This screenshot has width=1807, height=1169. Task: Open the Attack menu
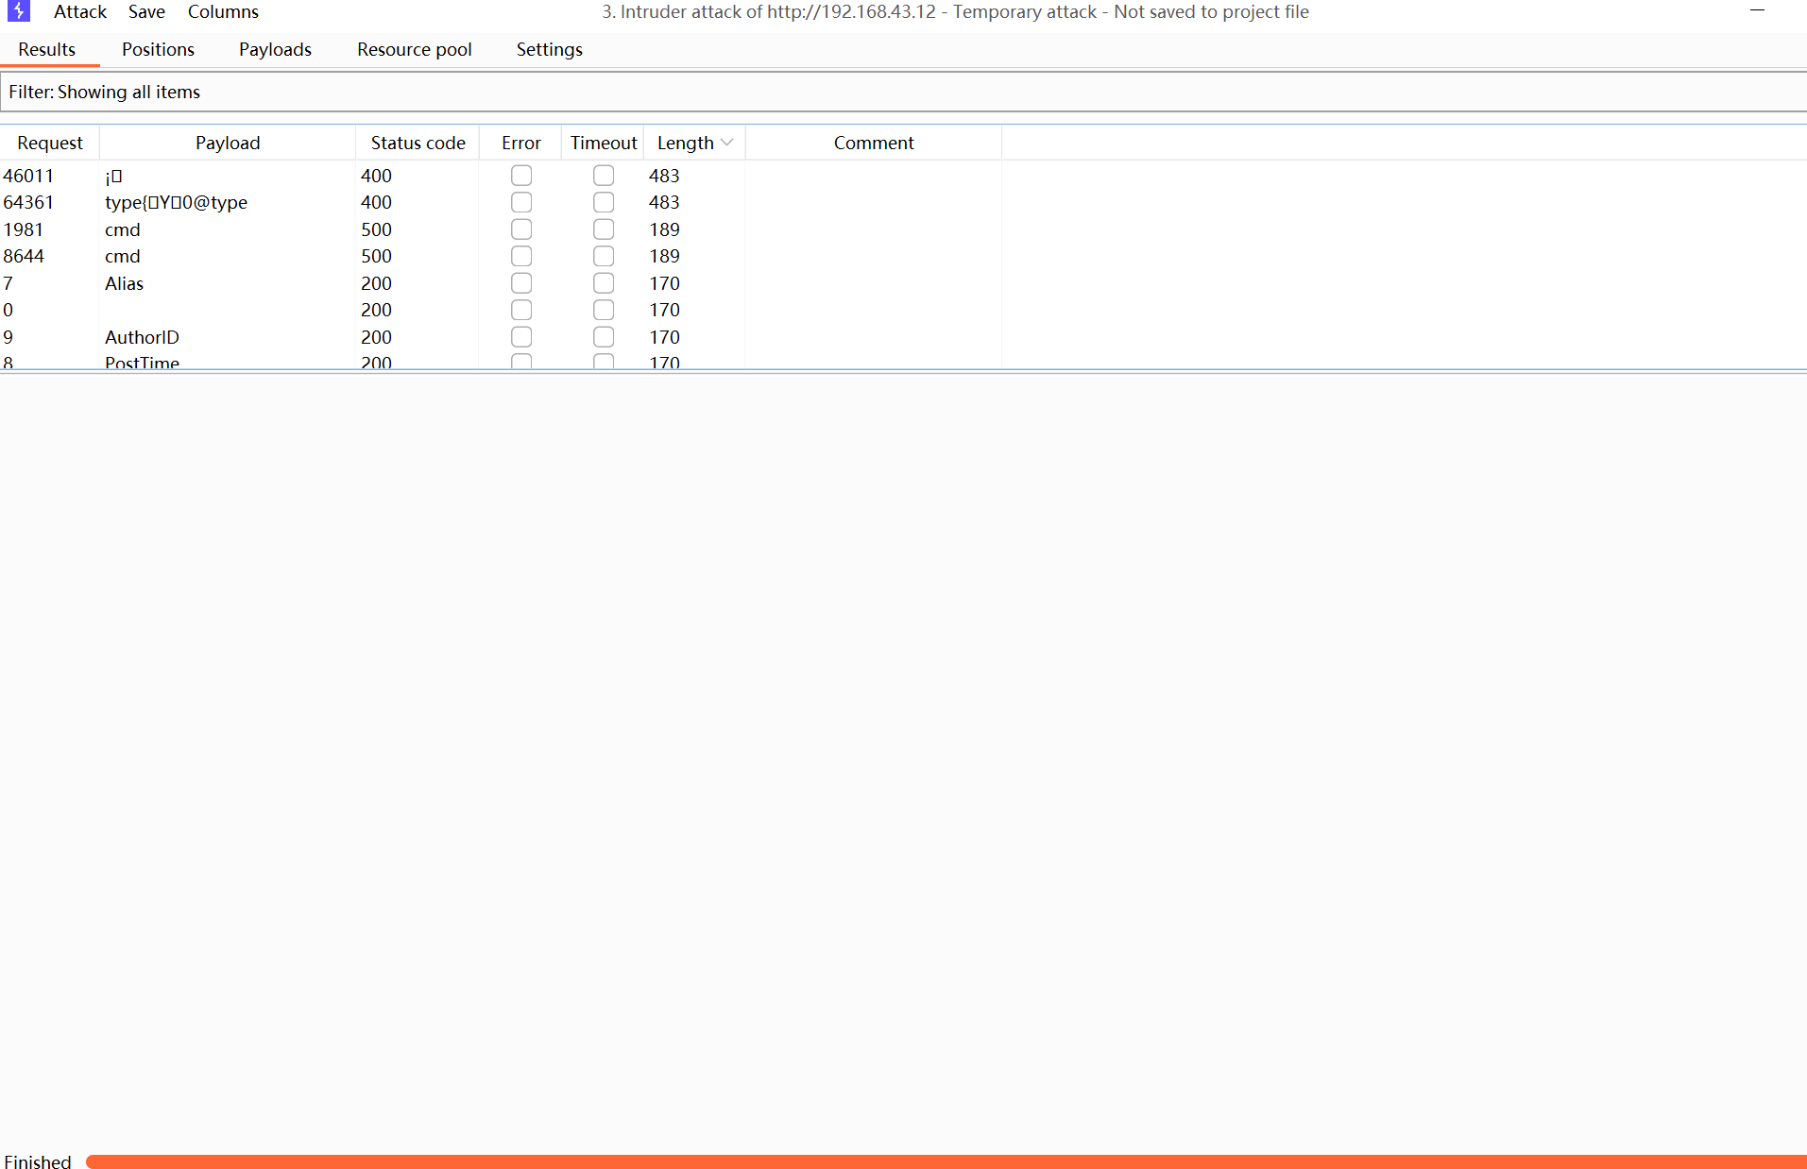click(x=80, y=12)
